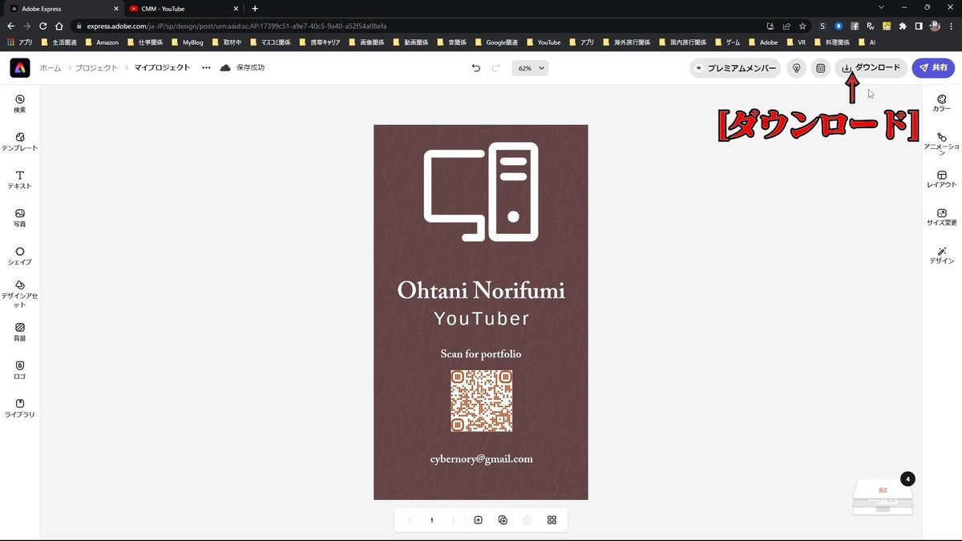Open the Animation (アニメーション) panel
962x541 pixels.
click(942, 144)
